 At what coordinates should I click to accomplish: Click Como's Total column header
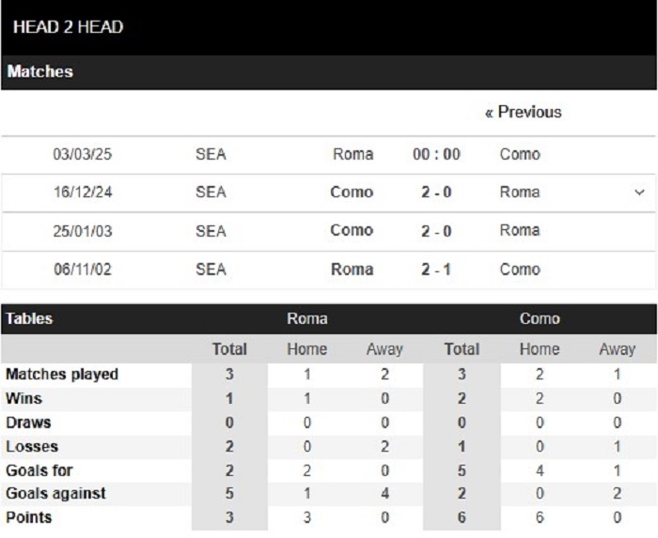tap(462, 349)
